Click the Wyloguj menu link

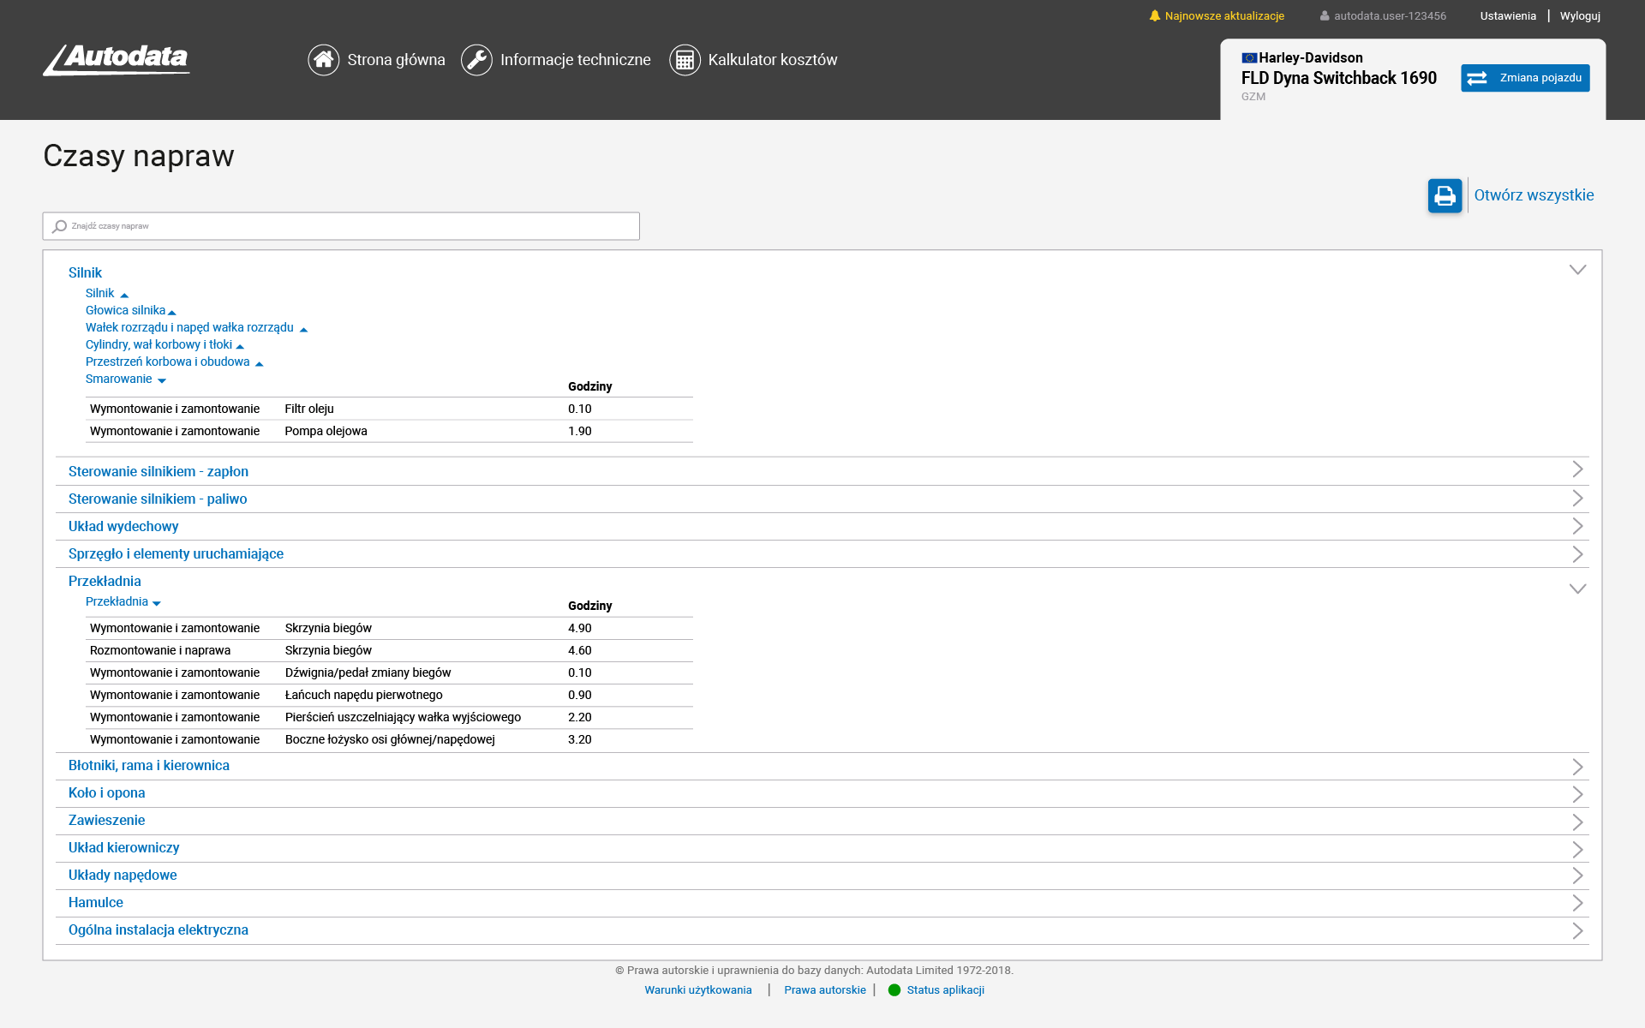tap(1580, 15)
